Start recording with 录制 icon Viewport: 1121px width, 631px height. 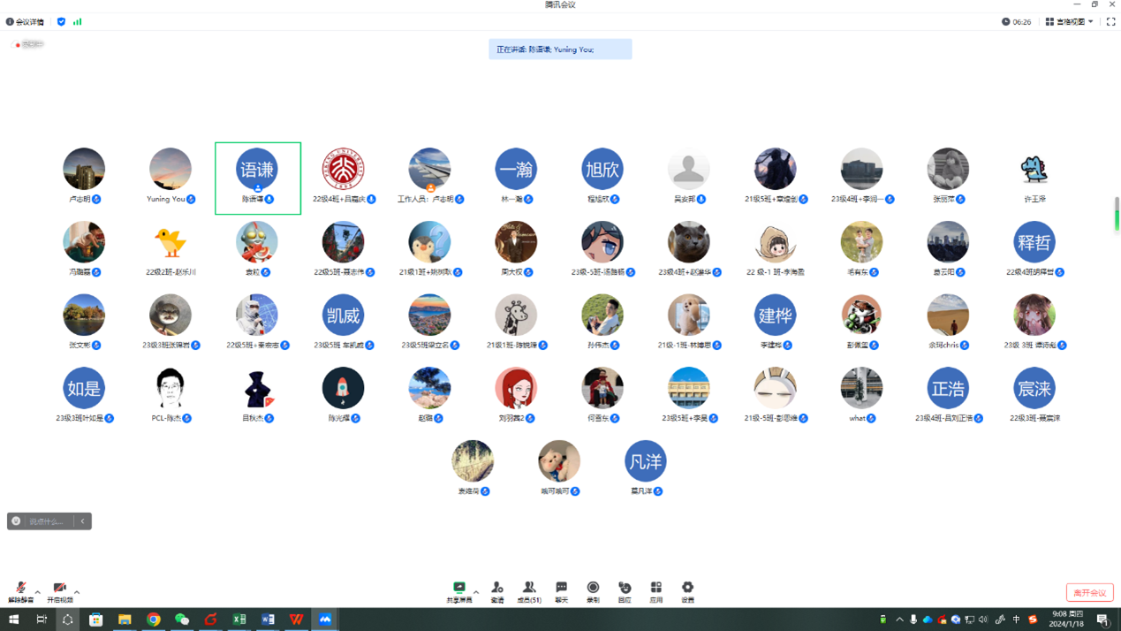tap(593, 590)
